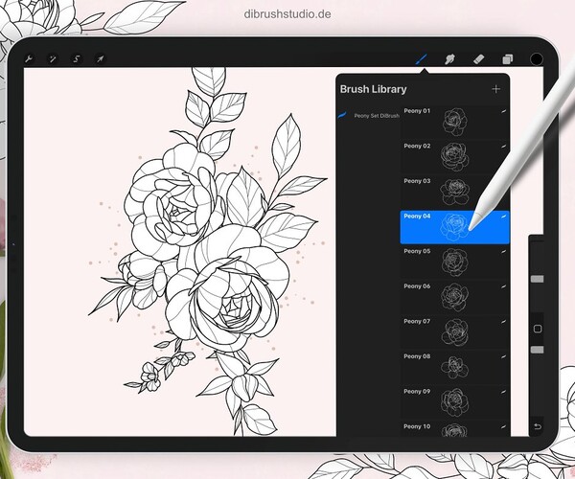Tap the blue Brush tool icon
This screenshot has height=479, width=575.
(x=422, y=59)
